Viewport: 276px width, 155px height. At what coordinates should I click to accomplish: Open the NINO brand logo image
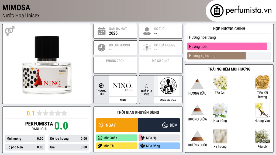[x=123, y=86]
